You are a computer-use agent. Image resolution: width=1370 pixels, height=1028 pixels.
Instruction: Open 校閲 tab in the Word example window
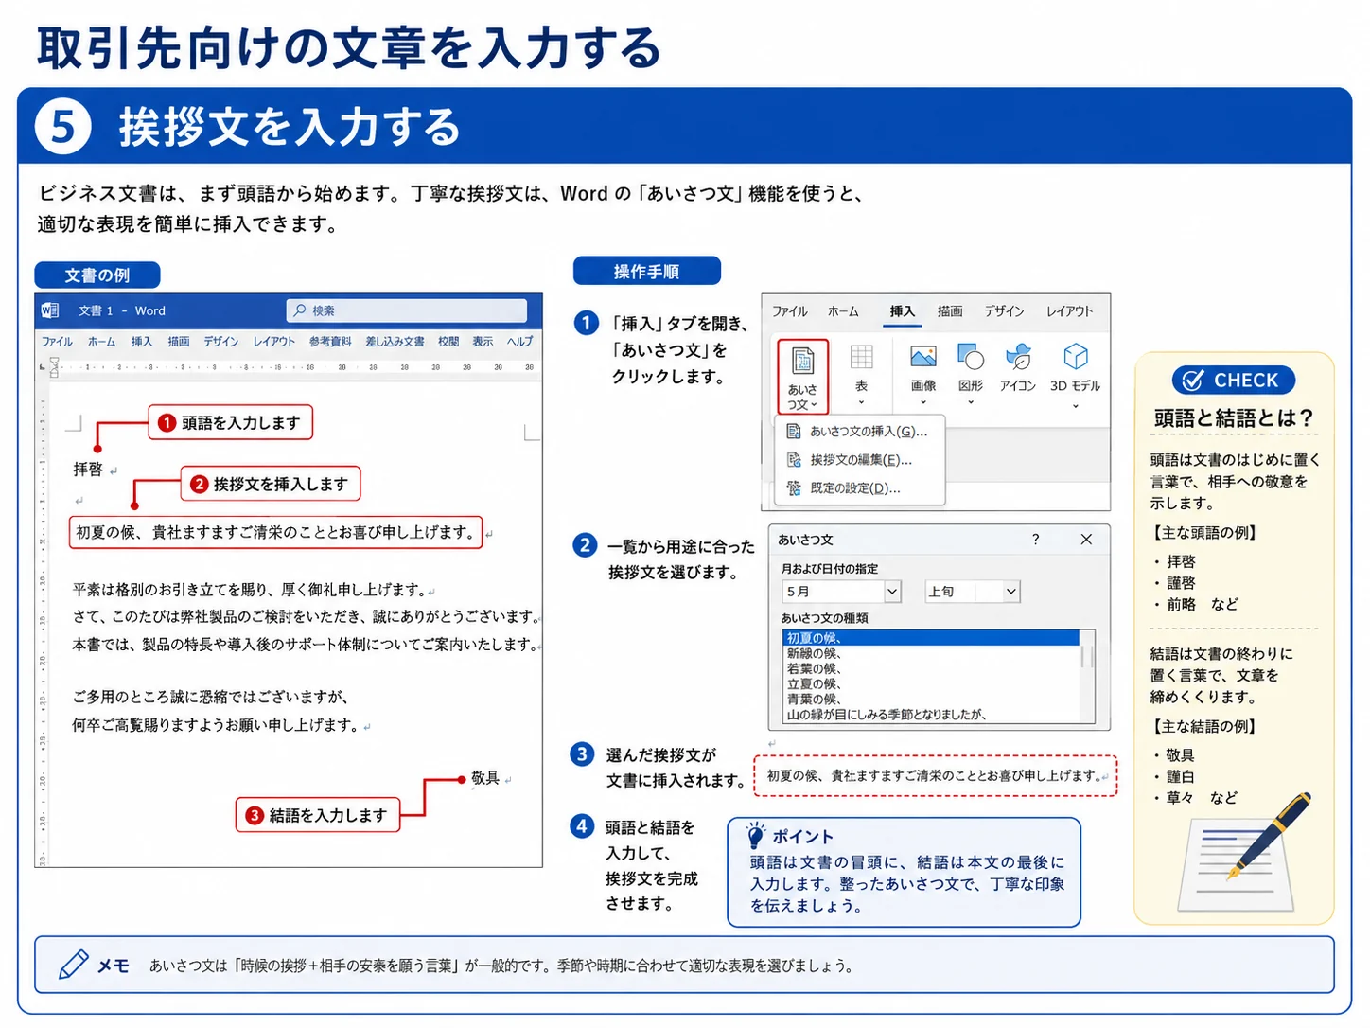448,342
